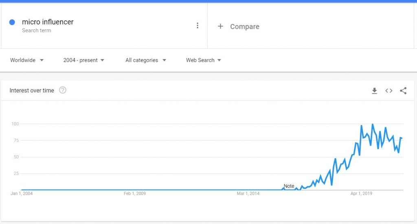Screen dimensions: 417x224
Task: Expand the Worldwide region dropdown
Action: (x=27, y=60)
